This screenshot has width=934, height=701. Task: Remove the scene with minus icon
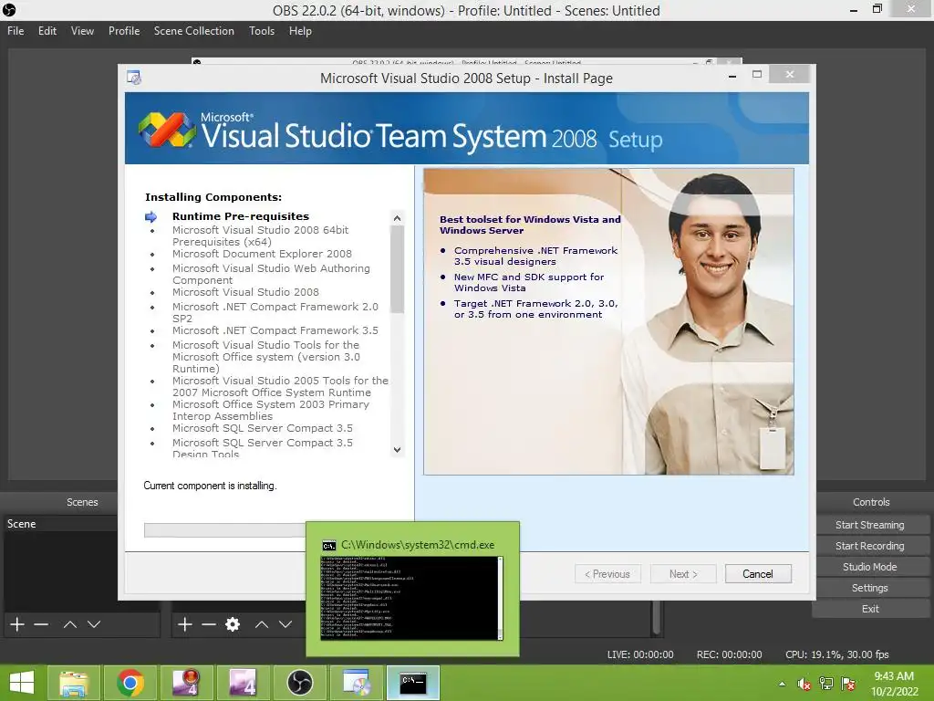[x=41, y=624]
